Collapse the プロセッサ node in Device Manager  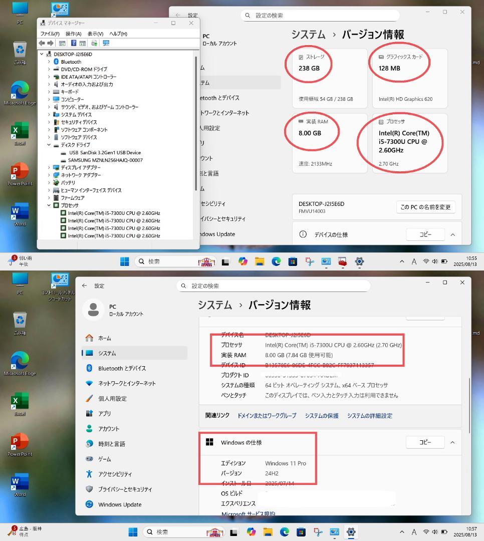coord(48,205)
